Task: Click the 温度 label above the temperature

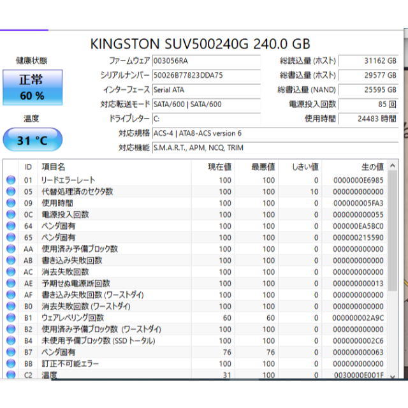Action: (x=31, y=119)
